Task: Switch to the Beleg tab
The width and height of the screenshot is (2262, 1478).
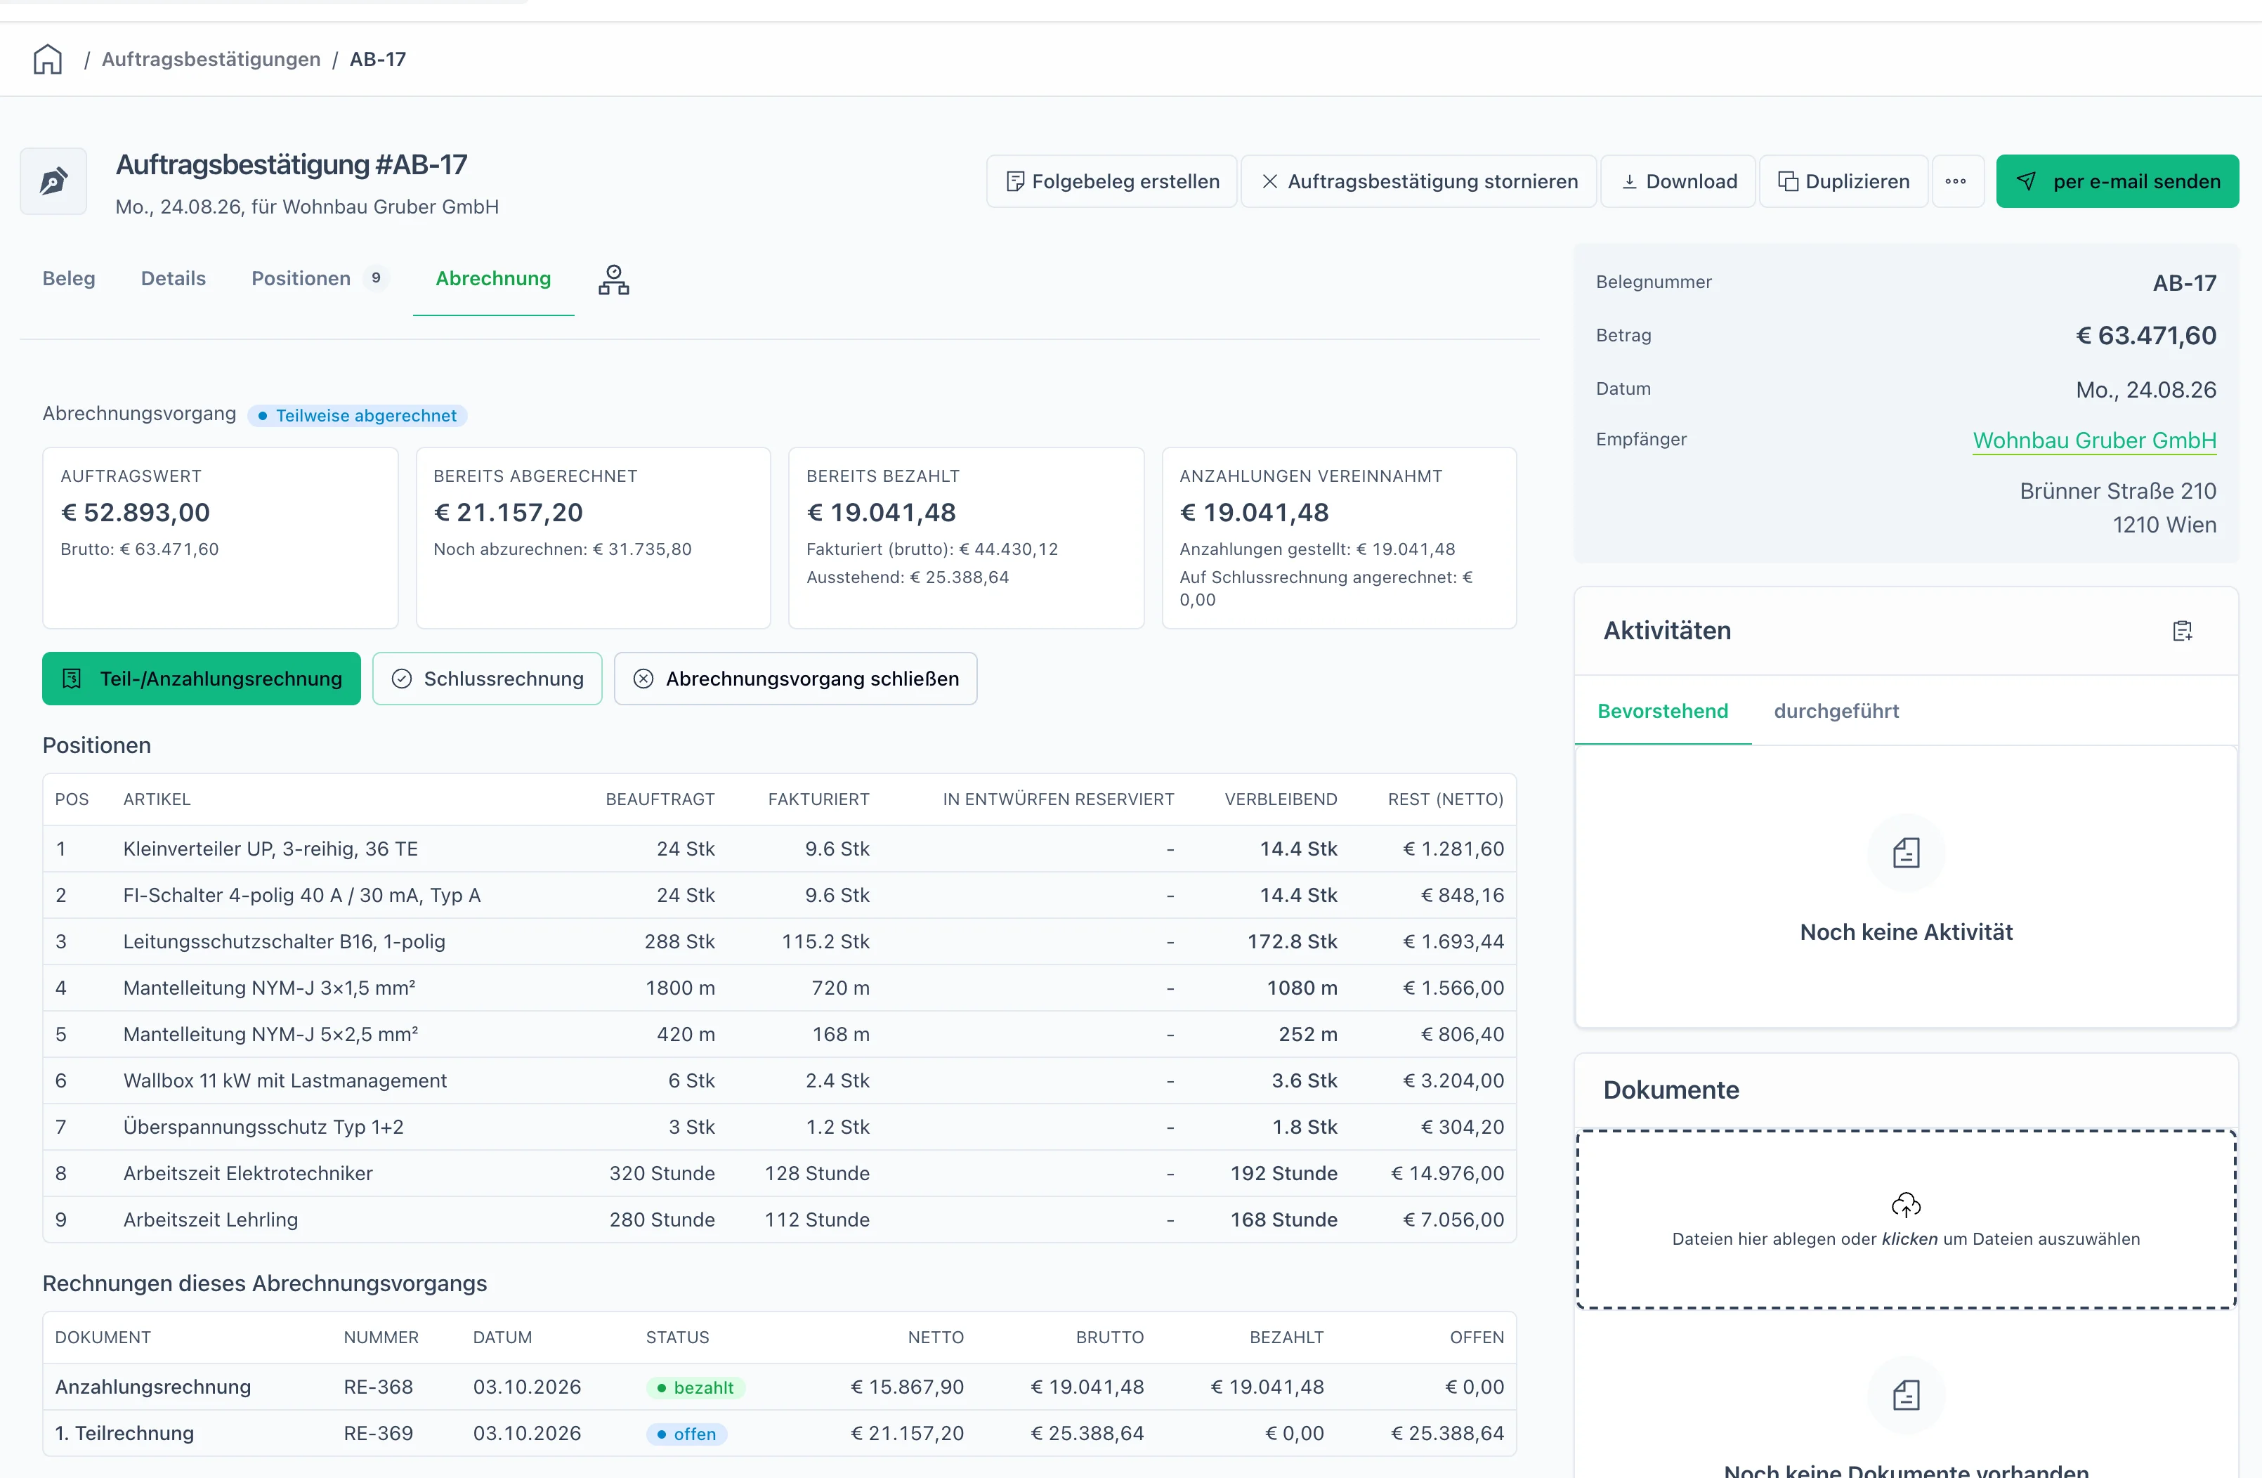Action: point(68,278)
